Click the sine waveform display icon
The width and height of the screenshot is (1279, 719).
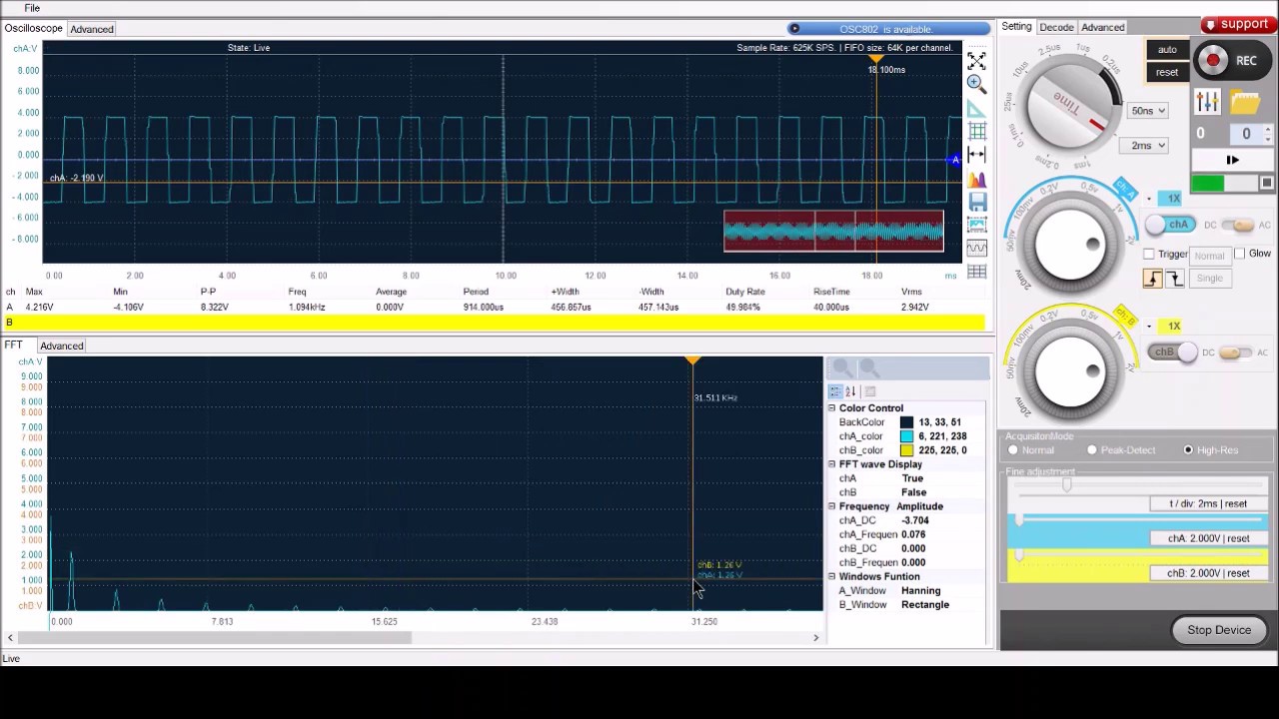[976, 248]
